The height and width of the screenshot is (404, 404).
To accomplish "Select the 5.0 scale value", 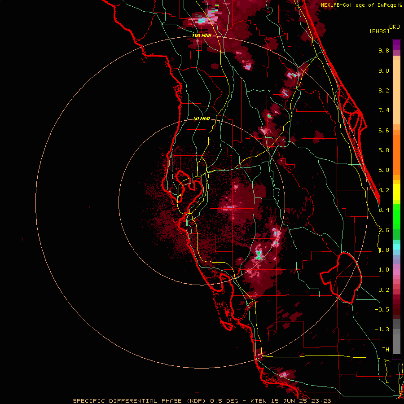I will 384,170.
